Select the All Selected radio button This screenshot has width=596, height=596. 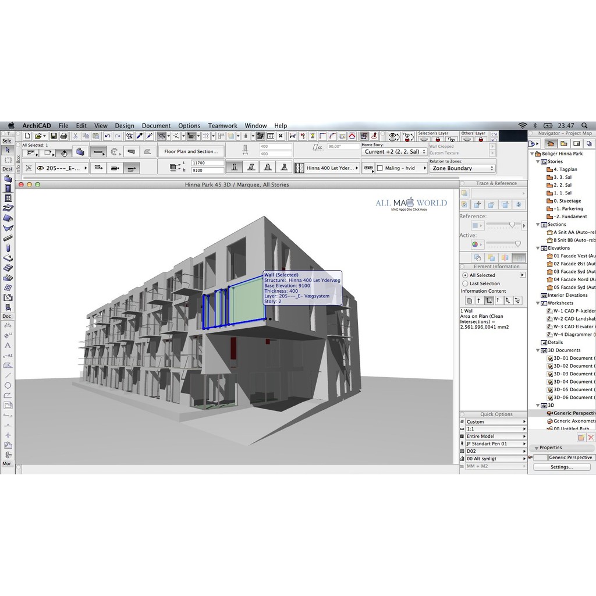[x=465, y=275]
